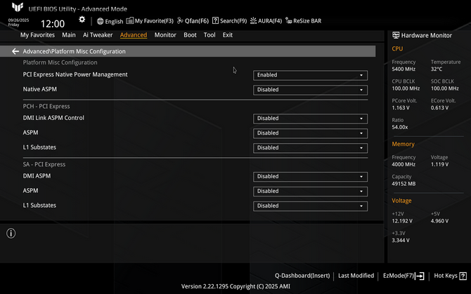Click the globe language icon
The image size is (471, 294).
point(100,21)
